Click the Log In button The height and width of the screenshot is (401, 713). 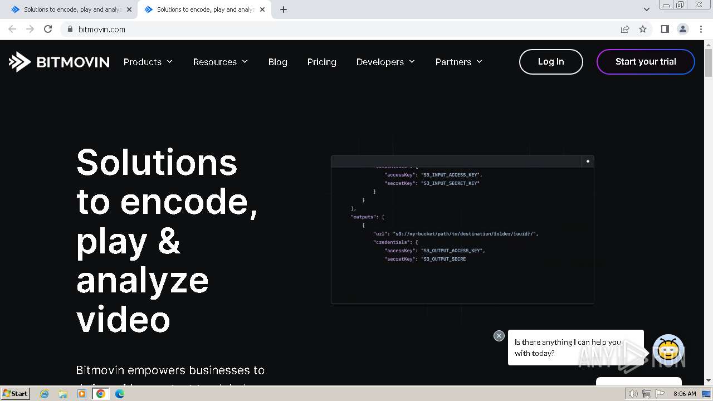pos(551,62)
